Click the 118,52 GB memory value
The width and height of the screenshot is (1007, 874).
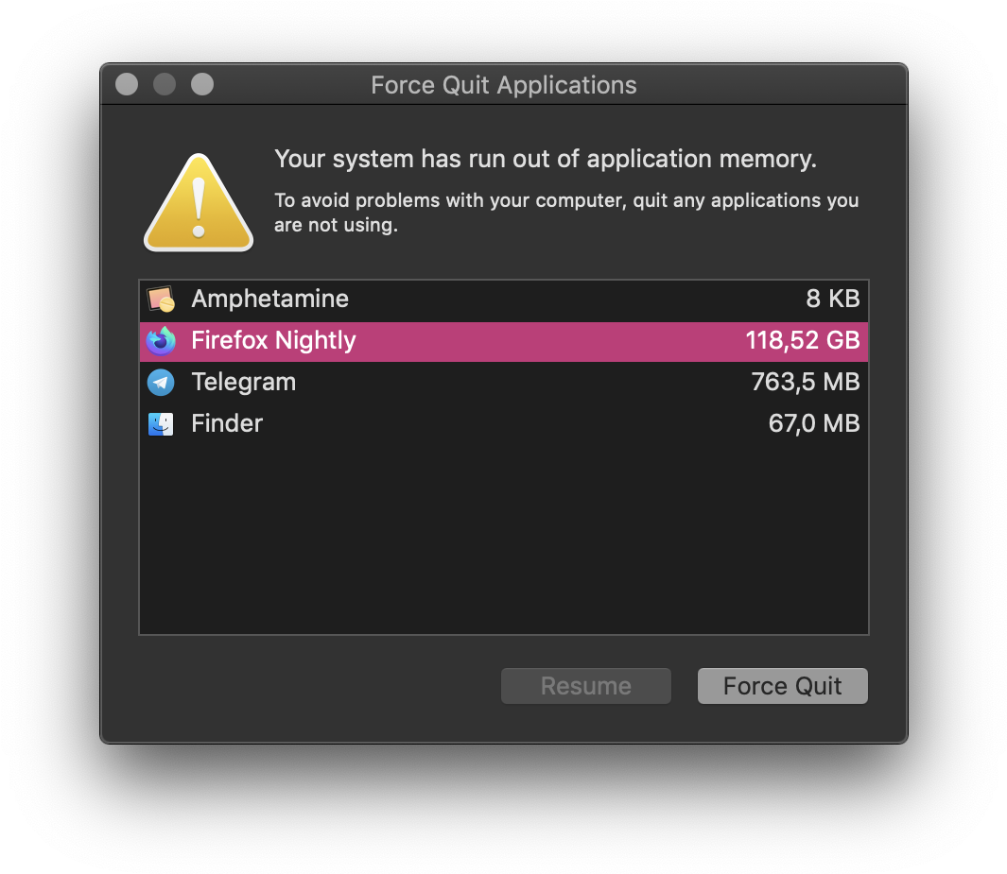802,340
